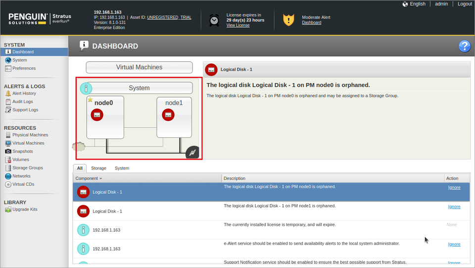
Task: Click Logout in the top bar
Action: click(x=465, y=4)
